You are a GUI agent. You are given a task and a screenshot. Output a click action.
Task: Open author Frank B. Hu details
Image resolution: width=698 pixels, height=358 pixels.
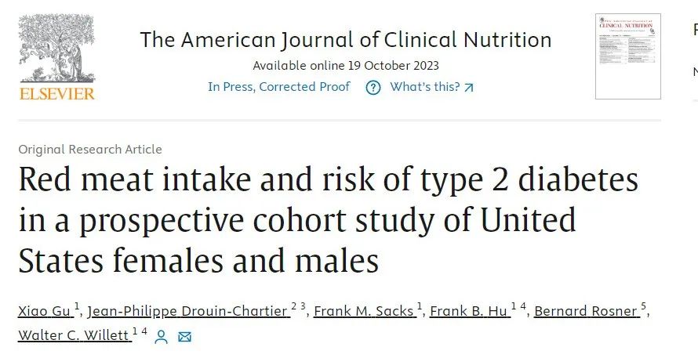469,311
